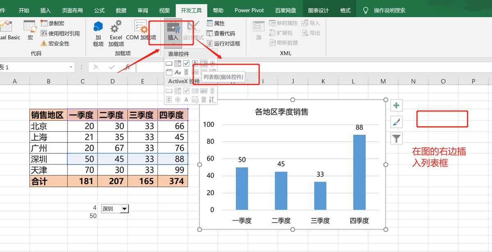Insert the form List Box control
This screenshot has height=252, width=492.
pyautogui.click(x=204, y=63)
